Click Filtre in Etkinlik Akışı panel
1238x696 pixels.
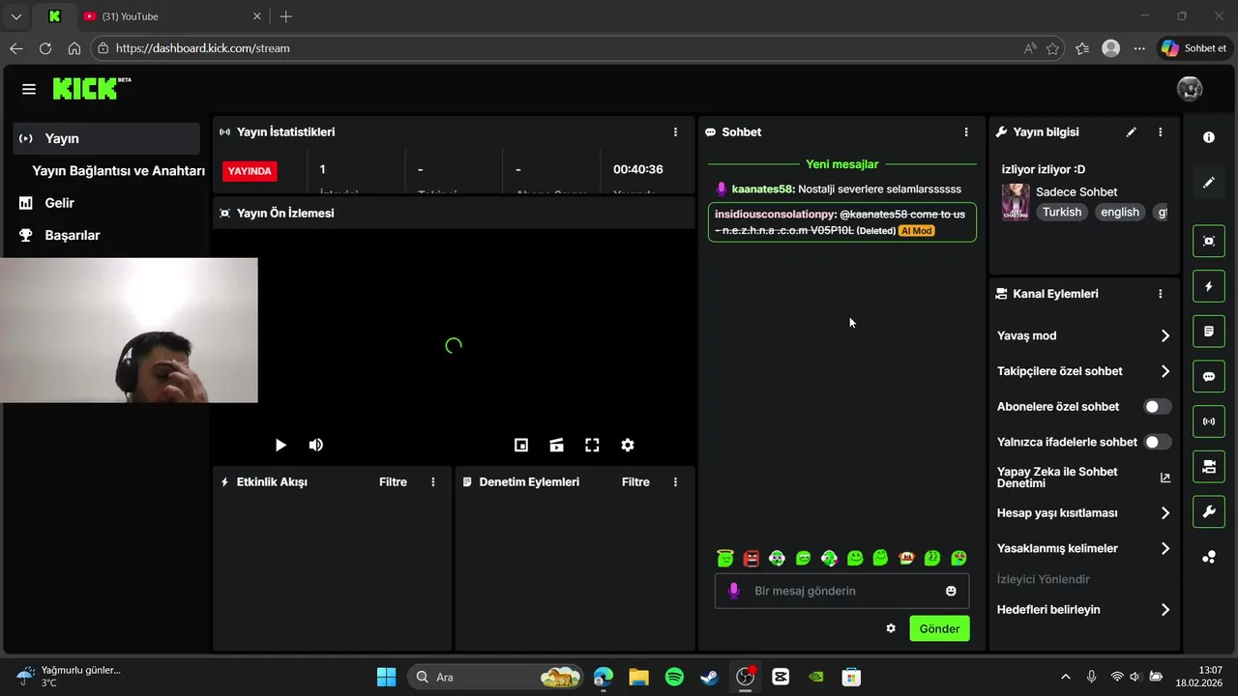393,482
